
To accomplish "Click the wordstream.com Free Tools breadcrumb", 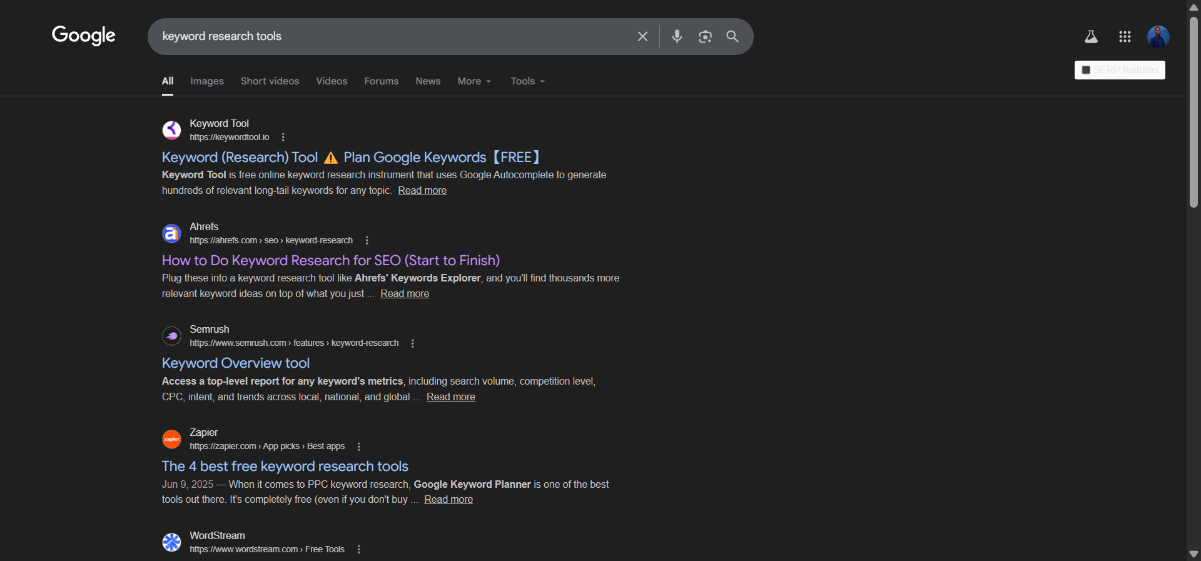I will tap(267, 549).
